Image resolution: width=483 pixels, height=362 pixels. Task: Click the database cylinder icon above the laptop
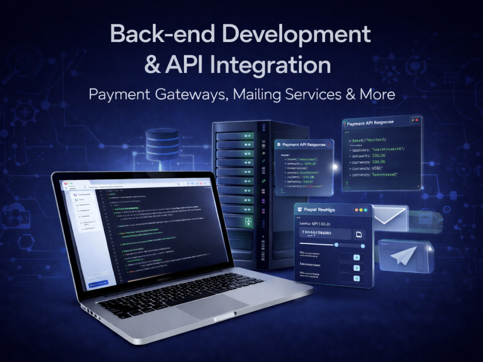tap(162, 144)
